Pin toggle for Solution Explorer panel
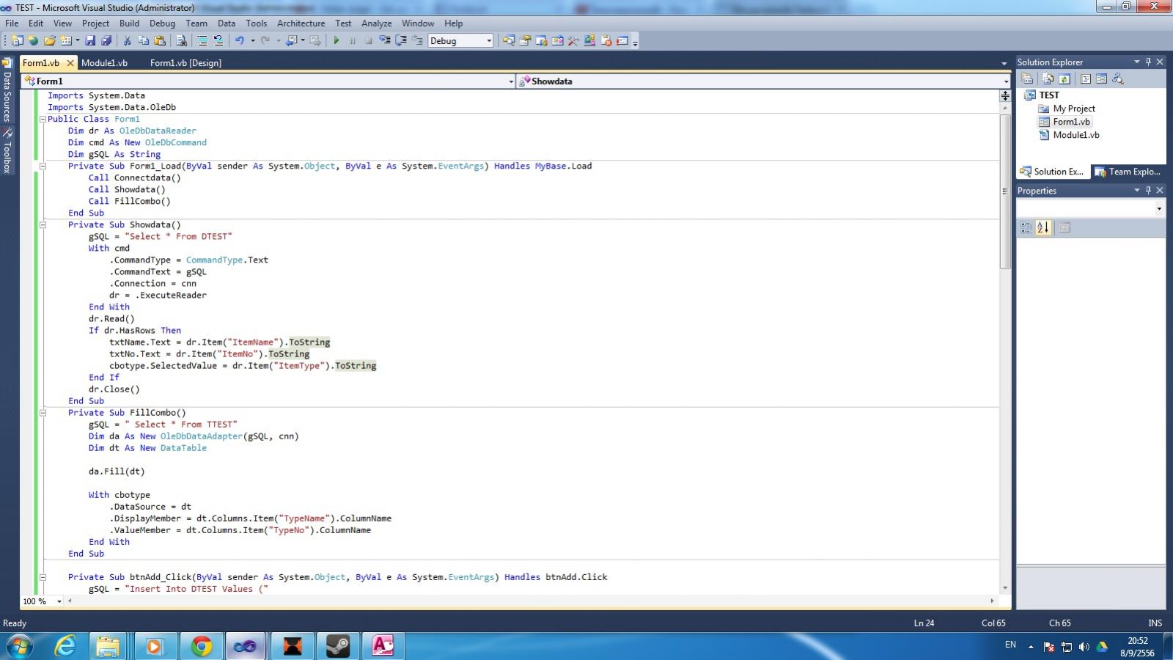Viewport: 1173px width, 660px height. [x=1149, y=62]
